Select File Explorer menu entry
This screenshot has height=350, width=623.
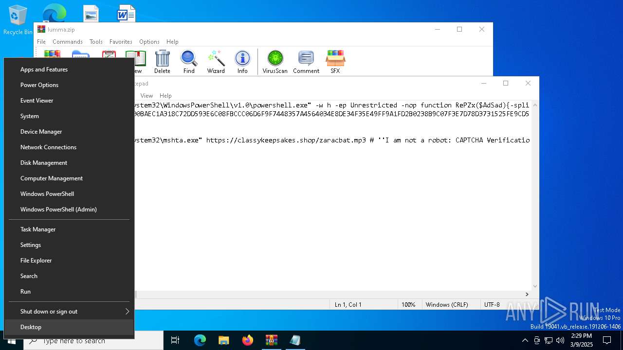[x=69, y=261]
